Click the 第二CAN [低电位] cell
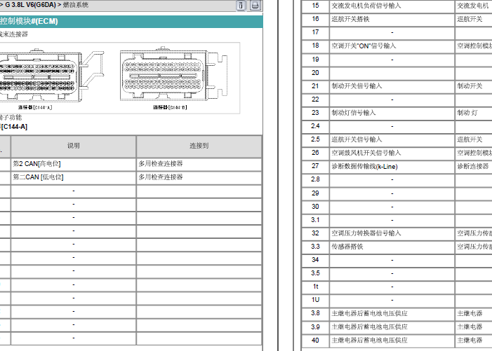Screen dimensions: 492x351 pos(74,177)
